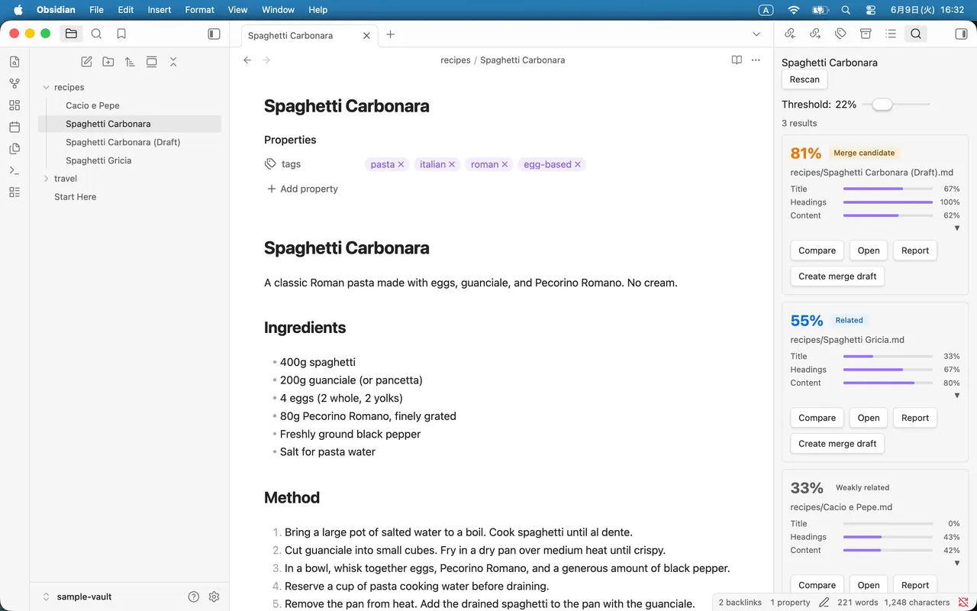The height and width of the screenshot is (611, 977).
Task: Change sort order in file explorer
Action: coord(130,62)
